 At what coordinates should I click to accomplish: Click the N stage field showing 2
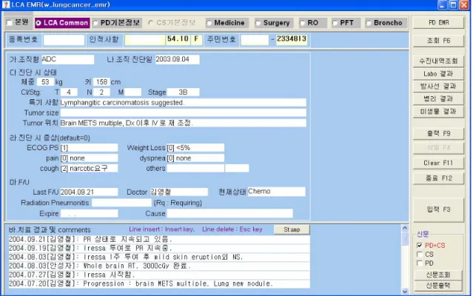[x=101, y=92]
